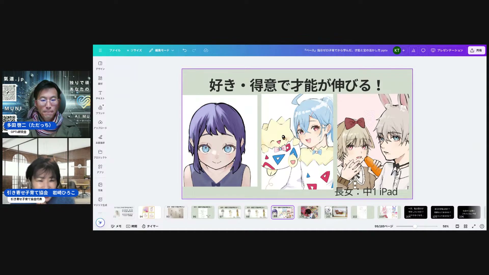Open the リサイズ menu
The width and height of the screenshot is (489, 275).
tap(134, 50)
